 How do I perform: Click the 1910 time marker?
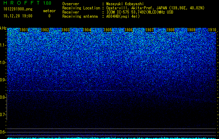212,30
